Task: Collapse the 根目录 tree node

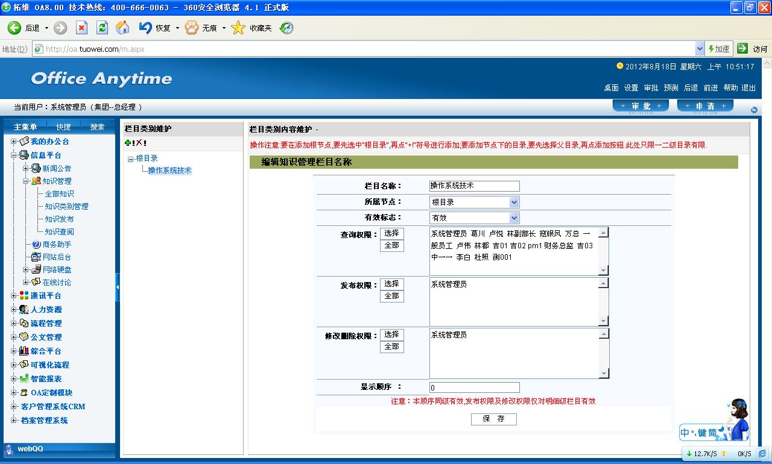Action: tap(130, 159)
